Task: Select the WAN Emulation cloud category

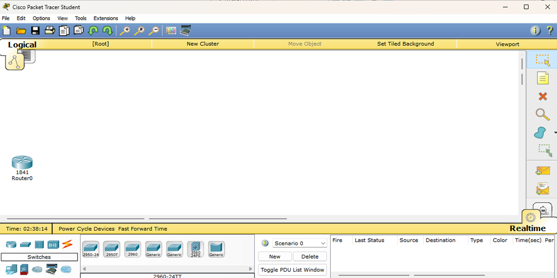Action: [x=37, y=269]
